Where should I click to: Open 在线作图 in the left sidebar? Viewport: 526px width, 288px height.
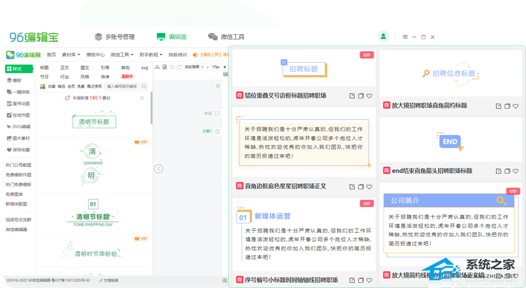pyautogui.click(x=18, y=115)
